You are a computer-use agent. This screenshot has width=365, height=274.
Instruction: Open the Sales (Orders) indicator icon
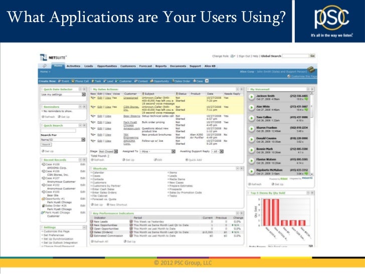pos(91,232)
